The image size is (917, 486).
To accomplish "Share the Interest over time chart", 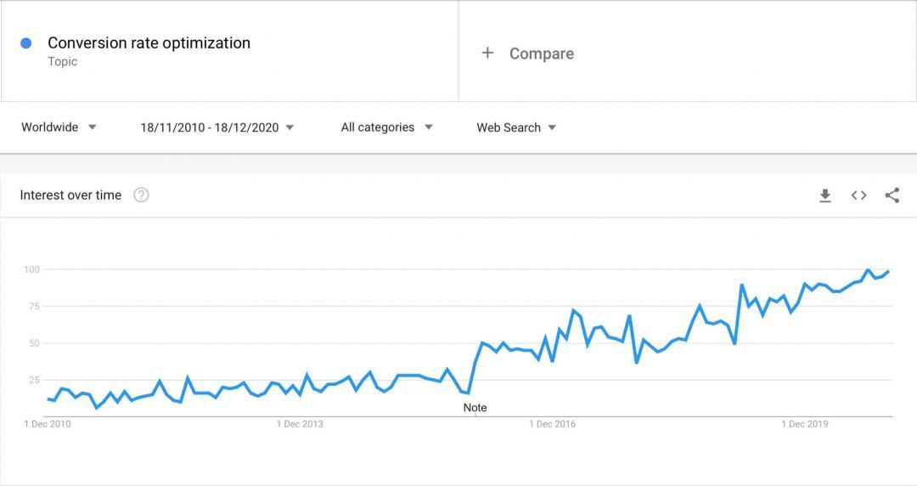I will click(x=892, y=195).
